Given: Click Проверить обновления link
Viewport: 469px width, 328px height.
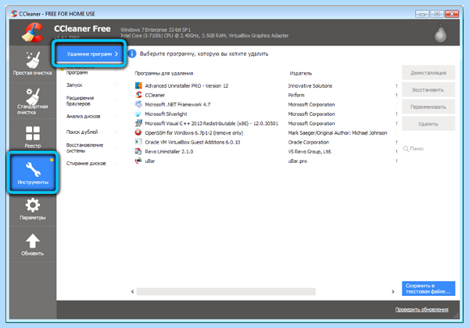Looking at the screenshot, I should point(422,309).
